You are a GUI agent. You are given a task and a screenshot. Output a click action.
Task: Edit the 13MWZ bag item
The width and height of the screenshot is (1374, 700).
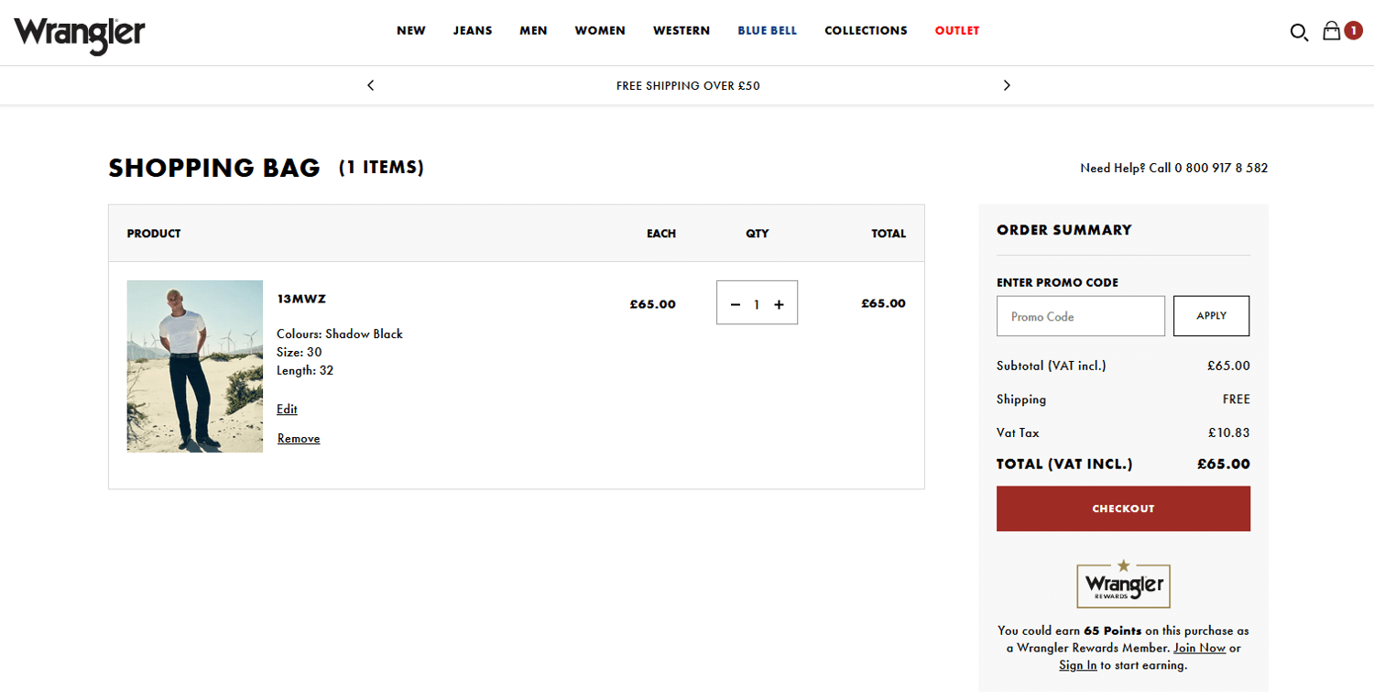click(x=287, y=410)
